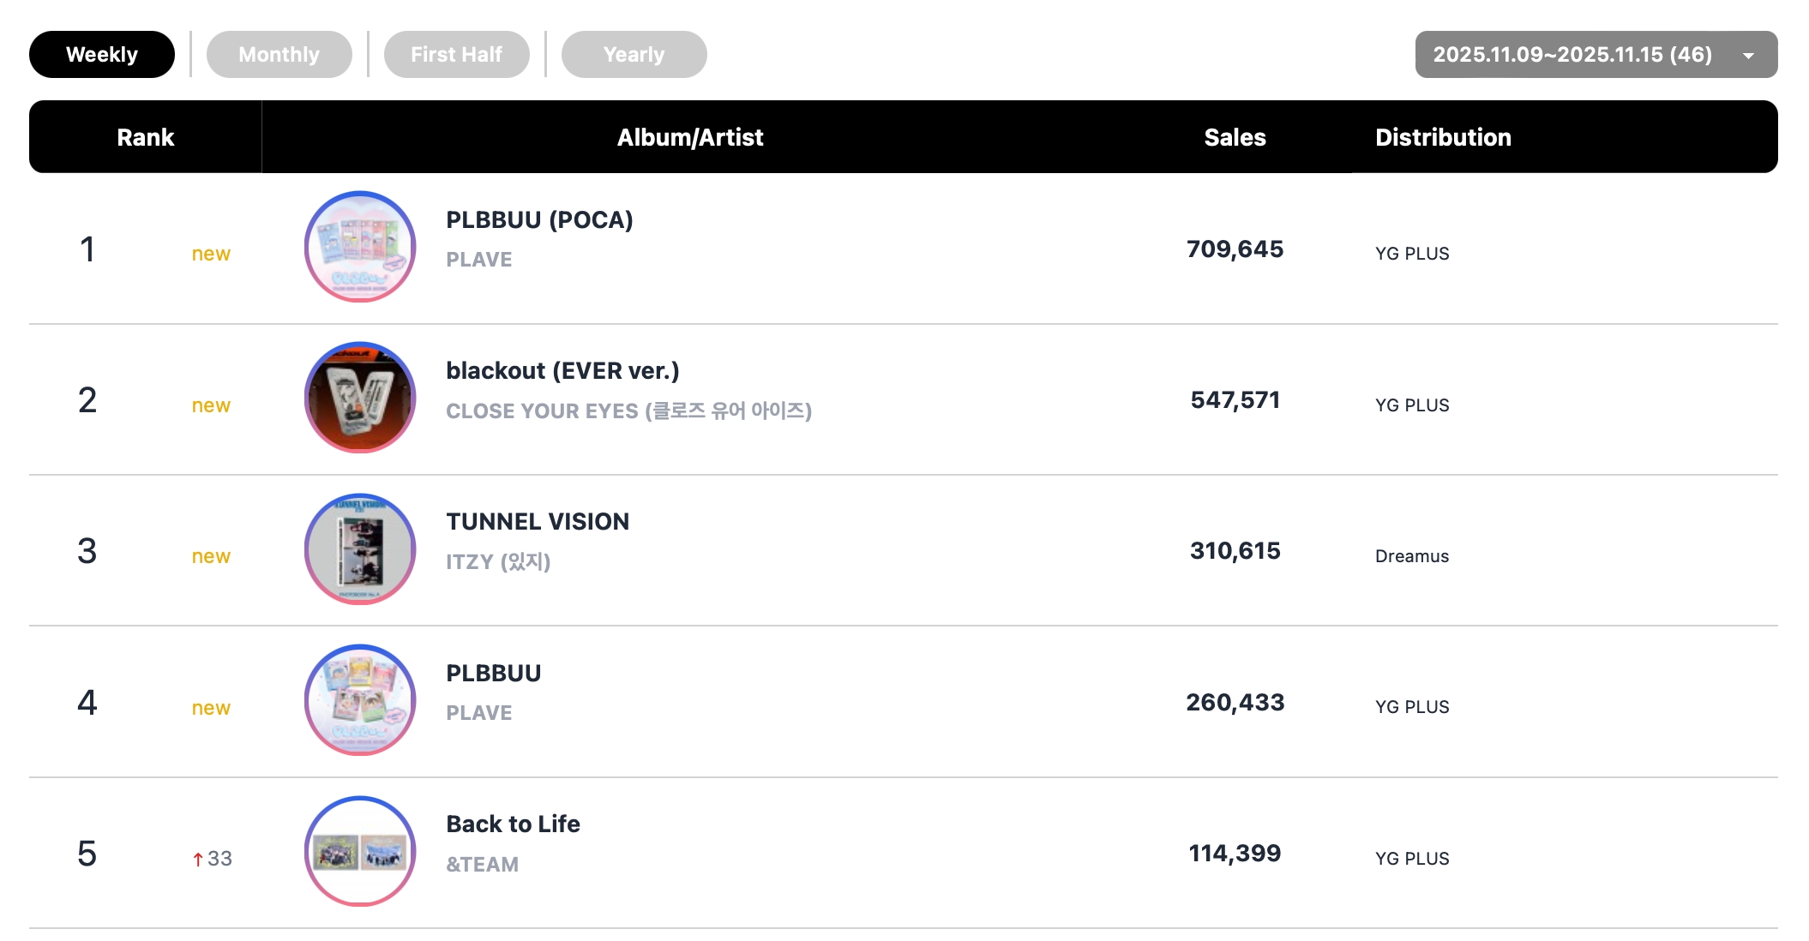
Task: Click the Sales column header
Action: [x=1235, y=137]
